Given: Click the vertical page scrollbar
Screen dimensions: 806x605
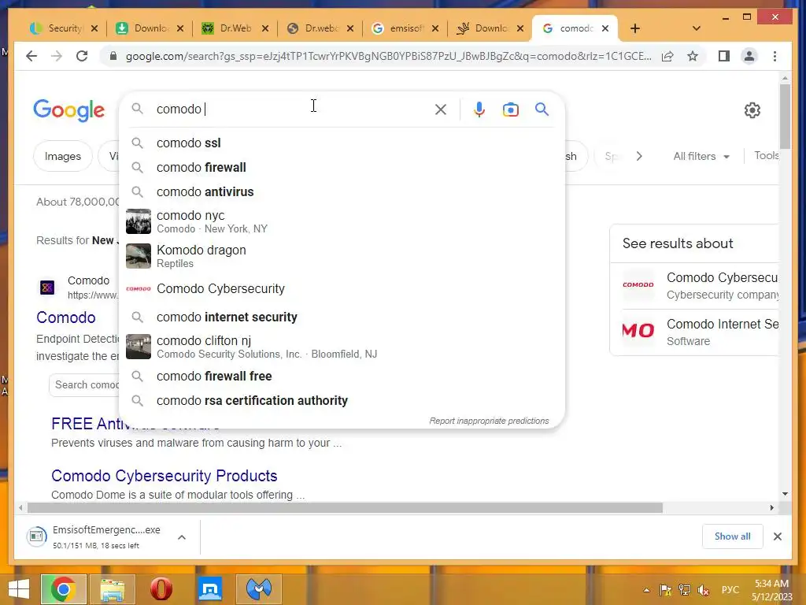Looking at the screenshot, I should tap(785, 117).
